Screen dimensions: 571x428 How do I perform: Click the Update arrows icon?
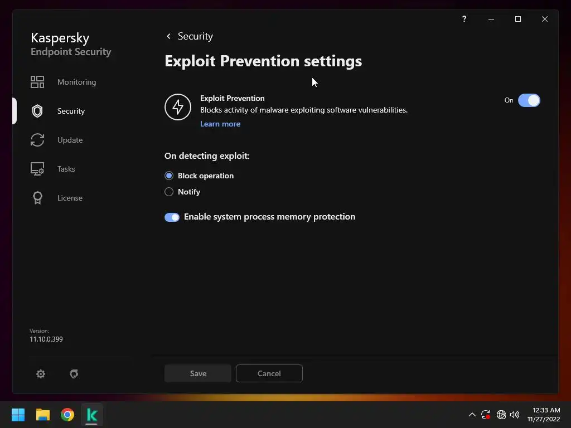pyautogui.click(x=37, y=140)
